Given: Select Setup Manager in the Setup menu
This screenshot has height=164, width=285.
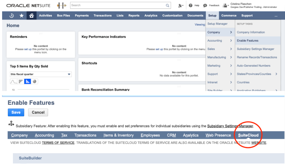Looking at the screenshot, I should [217, 24].
